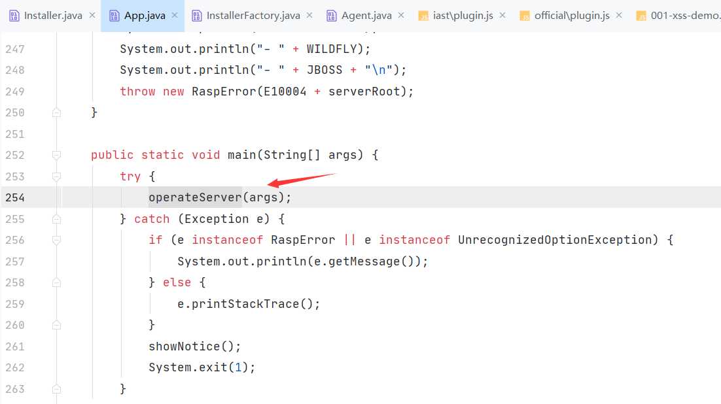The image size is (721, 404).
Task: Click serverRoot variable at line 249
Action: tap(364, 92)
